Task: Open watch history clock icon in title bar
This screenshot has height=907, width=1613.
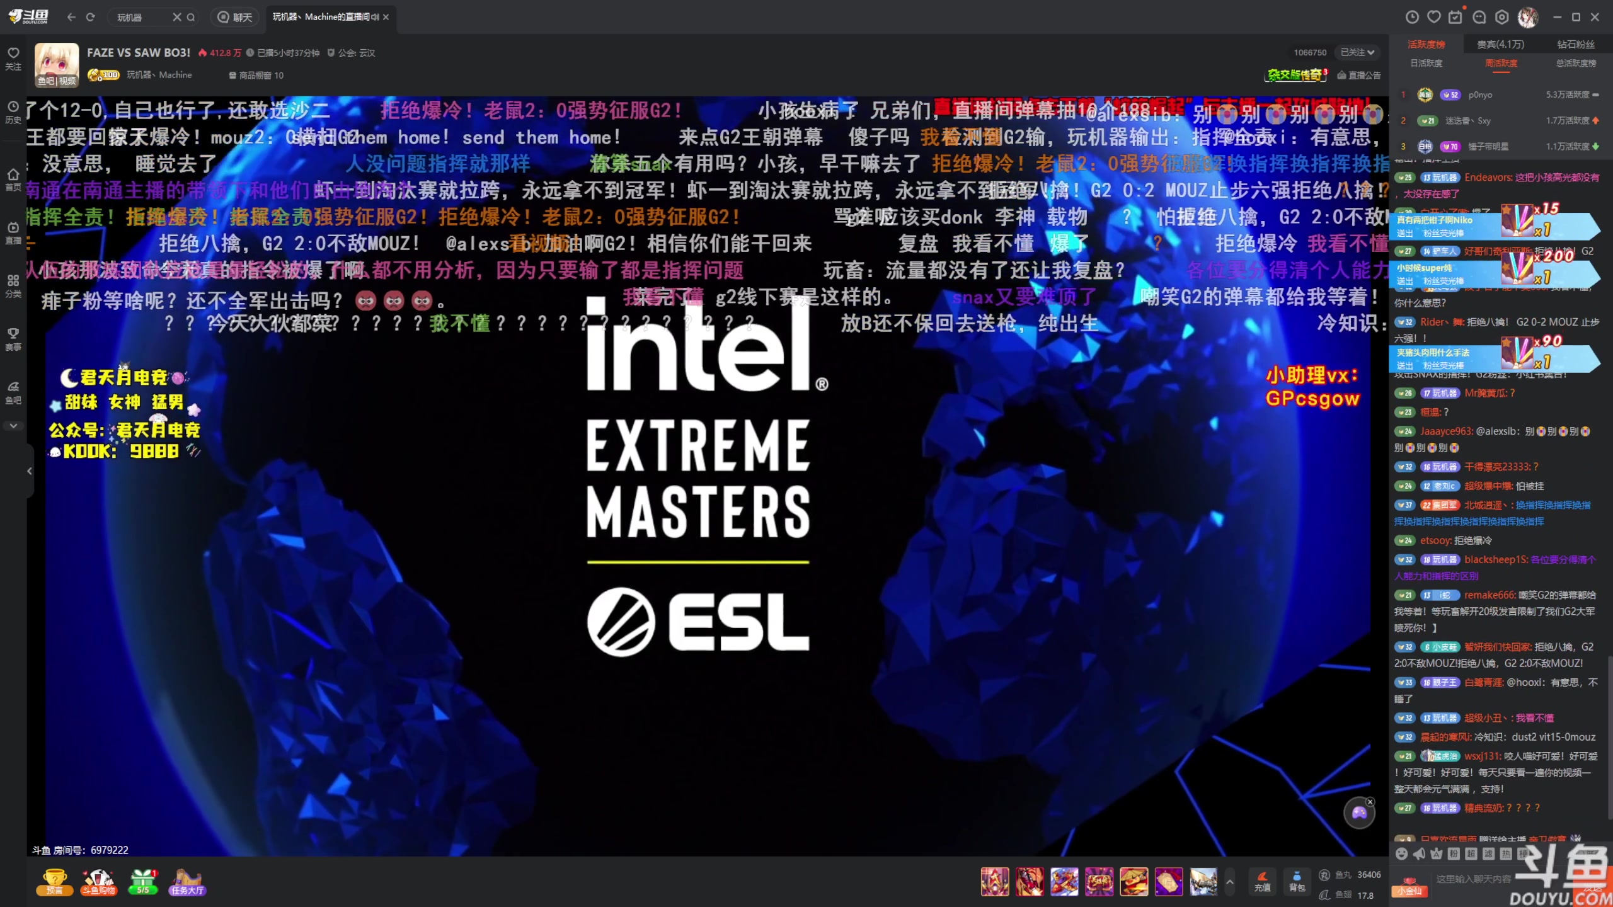Action: coord(1413,17)
